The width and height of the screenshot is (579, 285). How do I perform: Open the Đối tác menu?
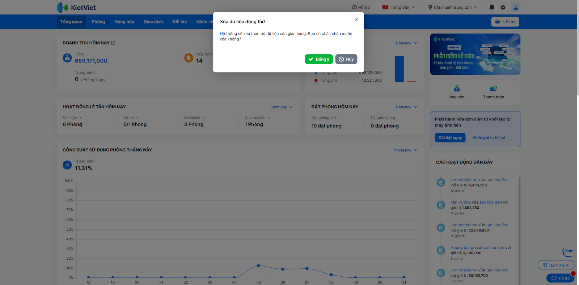click(179, 22)
